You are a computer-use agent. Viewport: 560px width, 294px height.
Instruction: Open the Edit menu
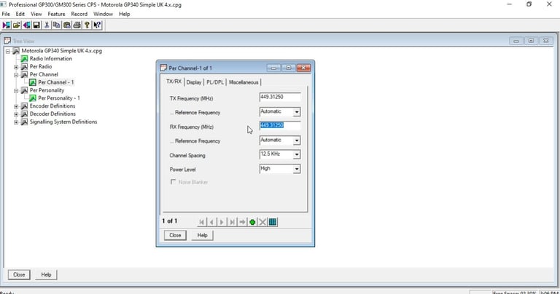(x=20, y=14)
